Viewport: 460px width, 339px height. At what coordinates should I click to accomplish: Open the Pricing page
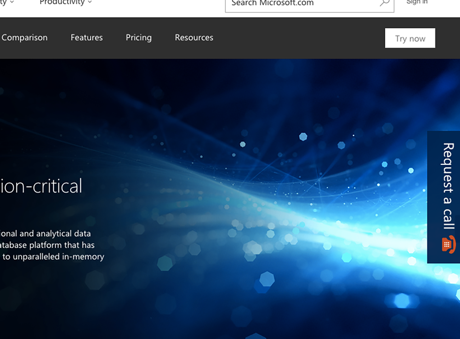coord(139,37)
